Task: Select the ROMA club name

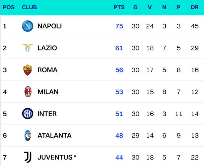Action: pos(48,70)
